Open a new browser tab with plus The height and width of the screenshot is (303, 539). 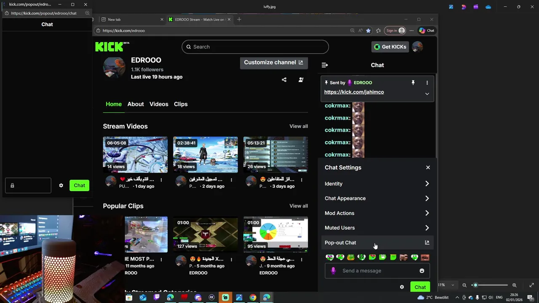tap(239, 19)
